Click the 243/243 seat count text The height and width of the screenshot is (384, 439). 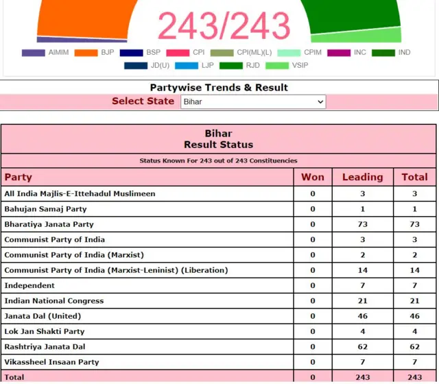(x=224, y=26)
